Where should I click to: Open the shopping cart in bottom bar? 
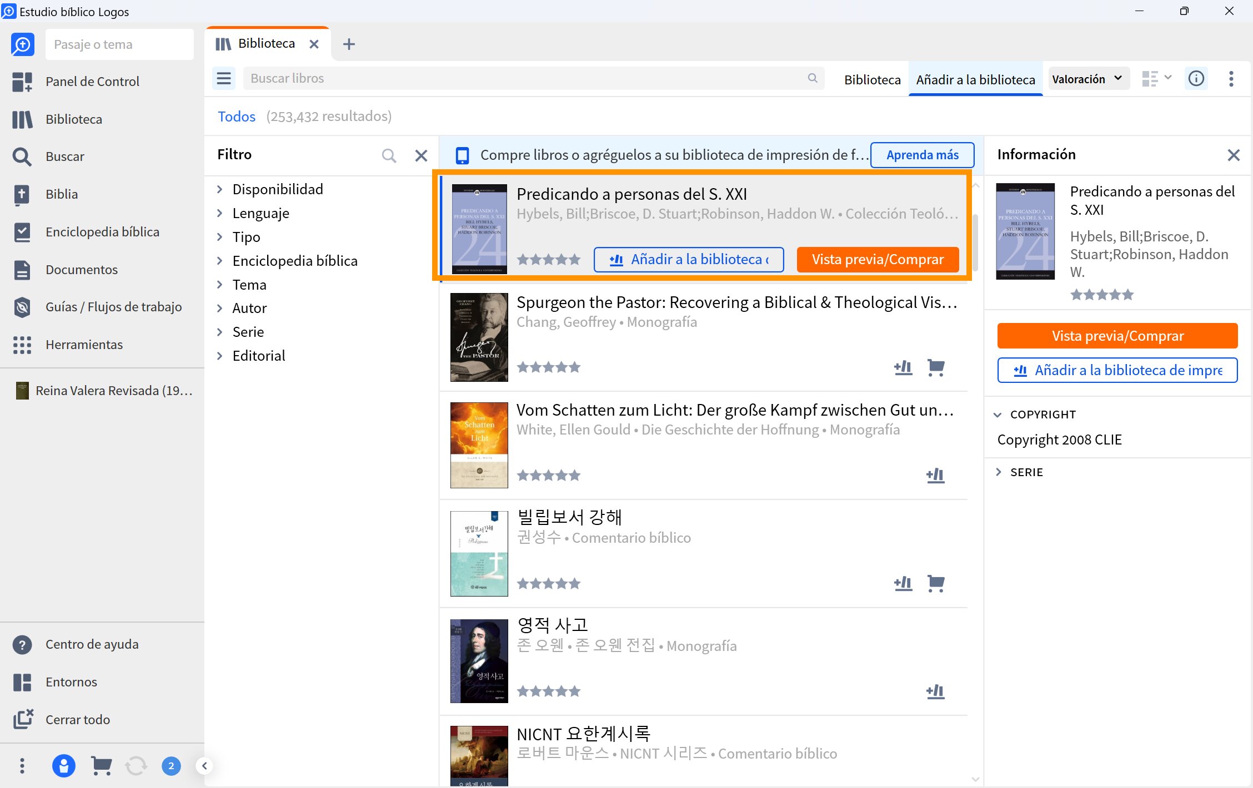click(x=101, y=766)
